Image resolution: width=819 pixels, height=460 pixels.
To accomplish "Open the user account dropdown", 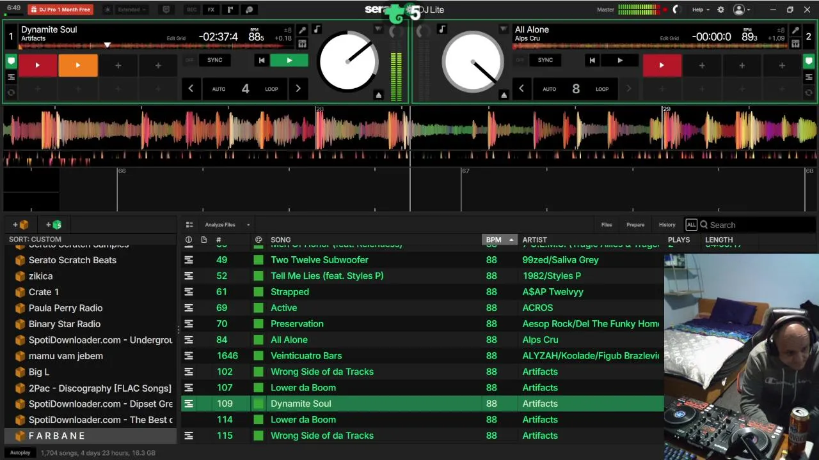I will coord(742,10).
